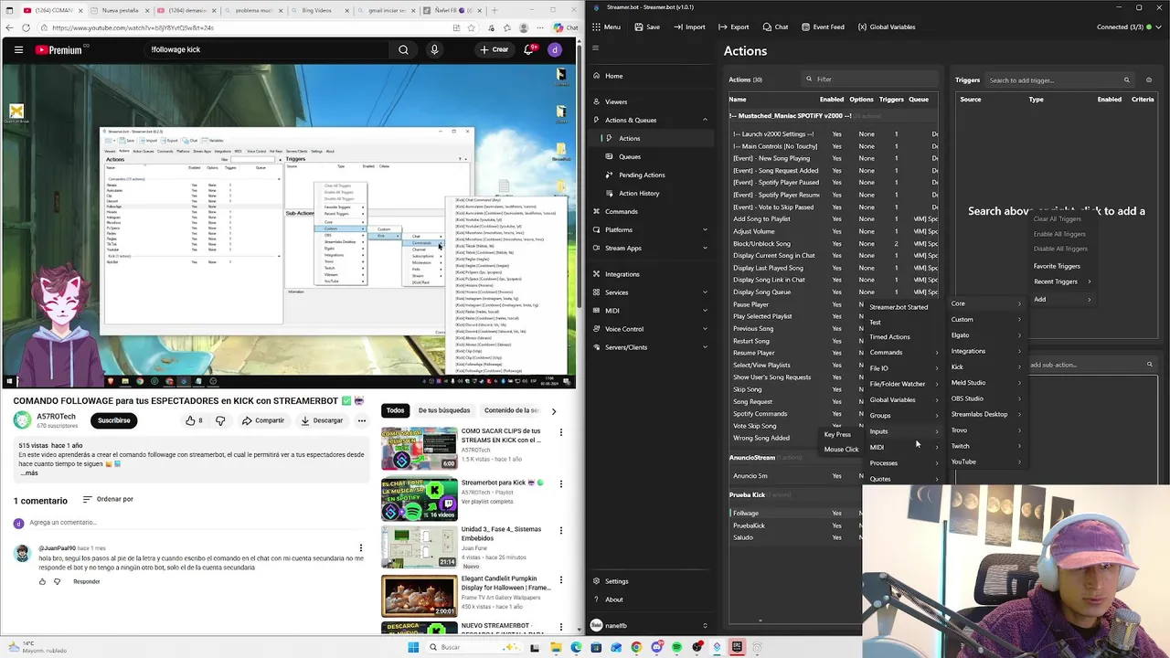Open Streamer.bot Settings
The width and height of the screenshot is (1170, 658).
pyautogui.click(x=650, y=581)
